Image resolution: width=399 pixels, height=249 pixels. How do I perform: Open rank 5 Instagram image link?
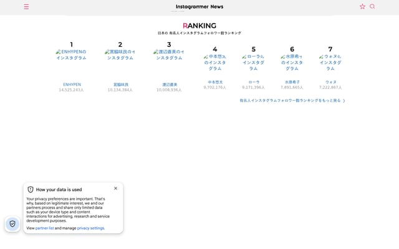(254, 62)
